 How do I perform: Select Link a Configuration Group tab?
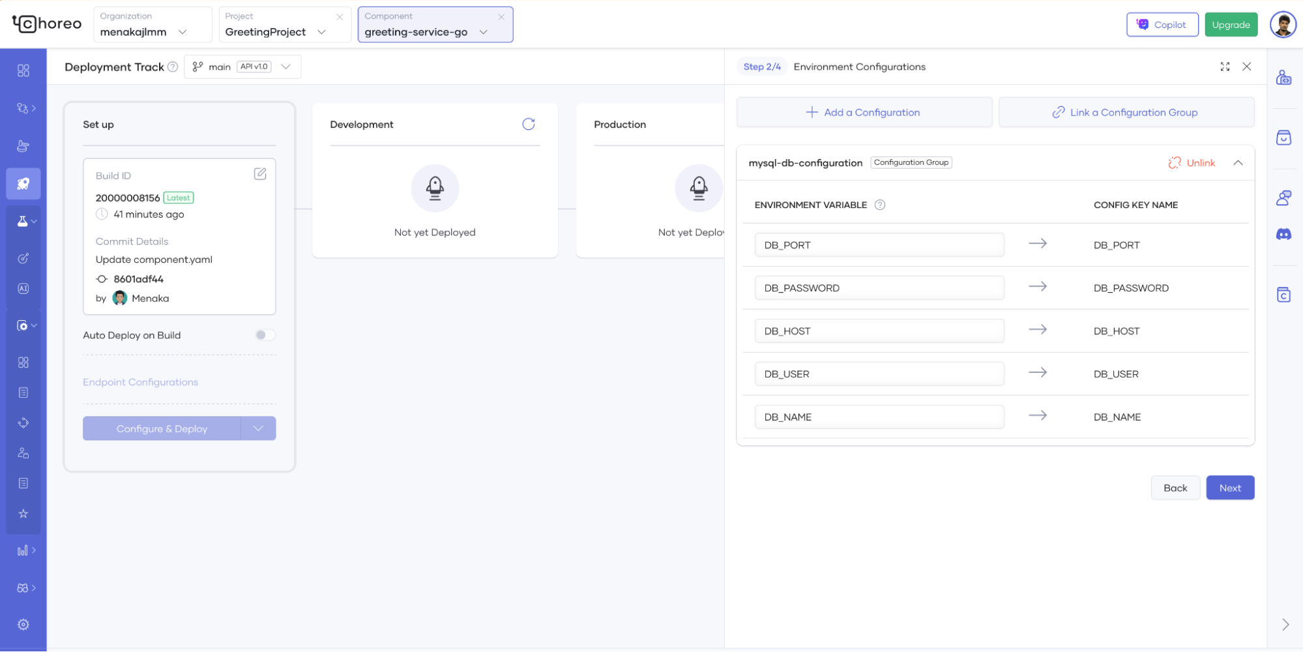point(1126,112)
